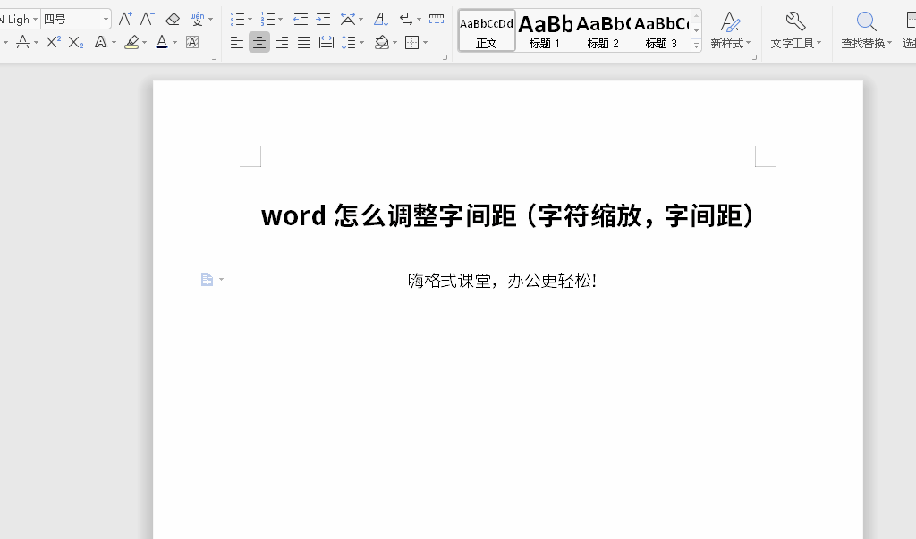Click the 查找替换 button

coord(866,29)
